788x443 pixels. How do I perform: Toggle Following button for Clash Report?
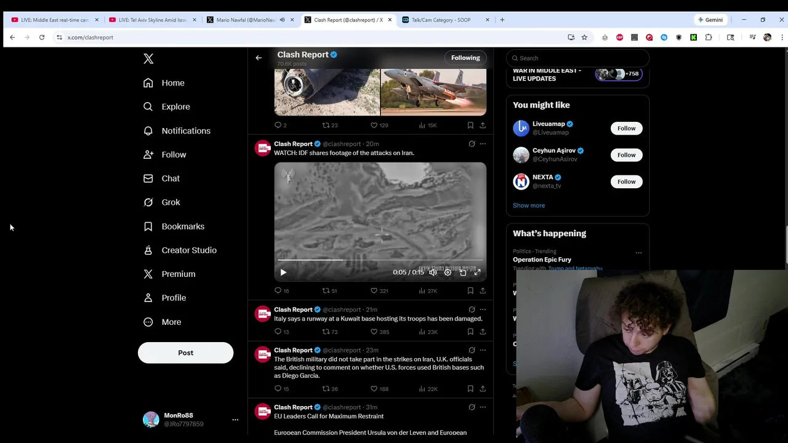coord(465,58)
